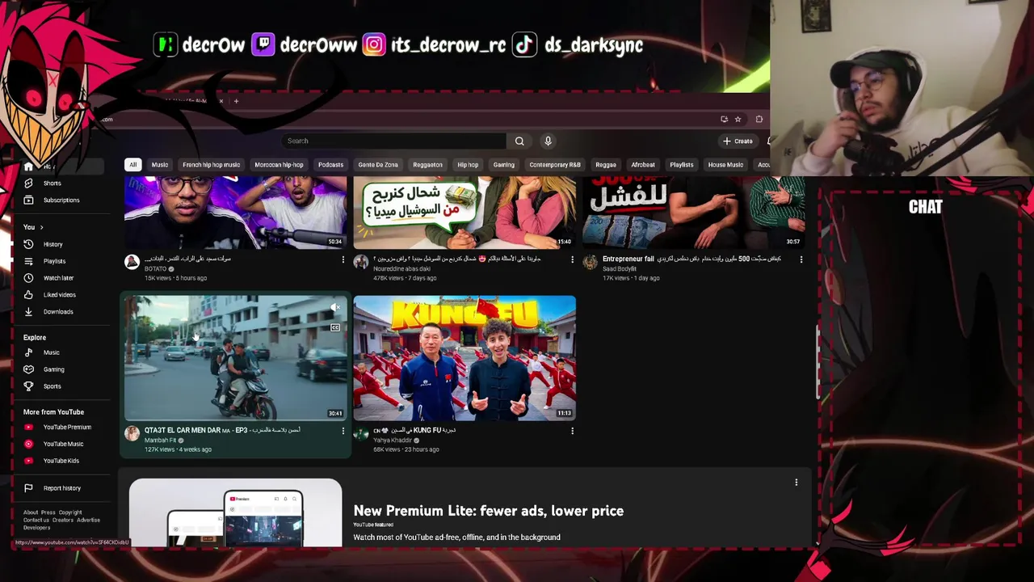
Task: Open options for Premium Lite promo
Action: [x=796, y=483]
